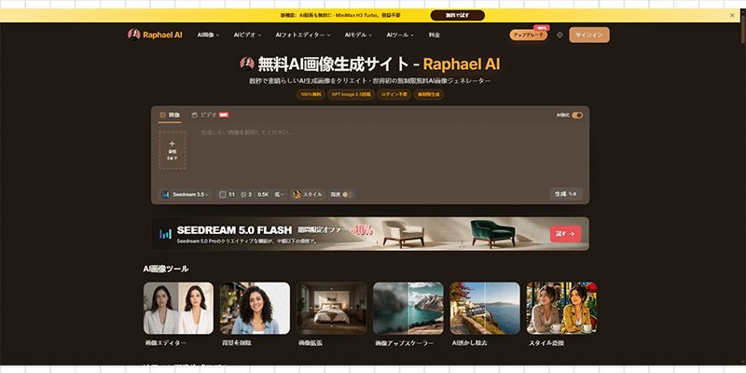The width and height of the screenshot is (746, 373).
Task: Go to the 料金 pricing page
Action: (x=434, y=35)
